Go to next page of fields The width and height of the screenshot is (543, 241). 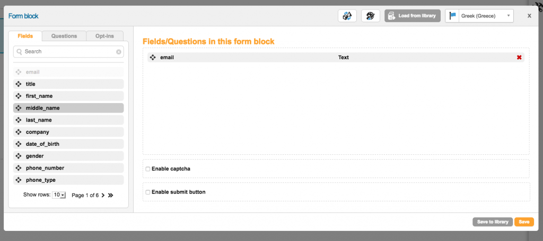point(103,195)
